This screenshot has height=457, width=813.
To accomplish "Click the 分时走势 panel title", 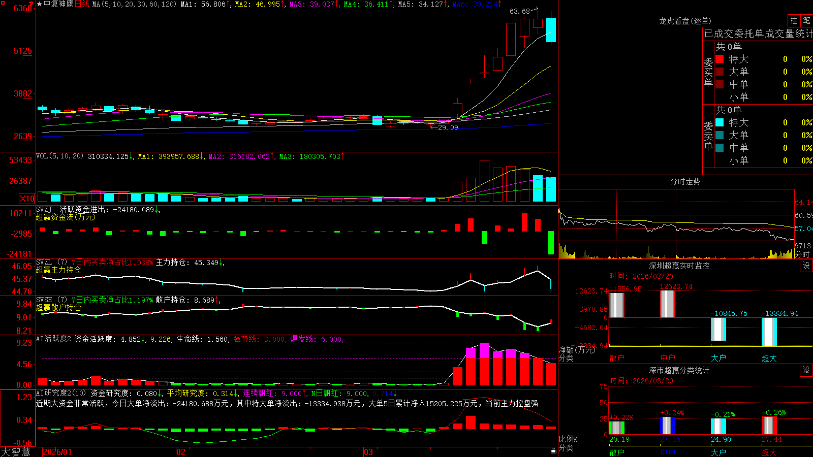I will pos(685,181).
